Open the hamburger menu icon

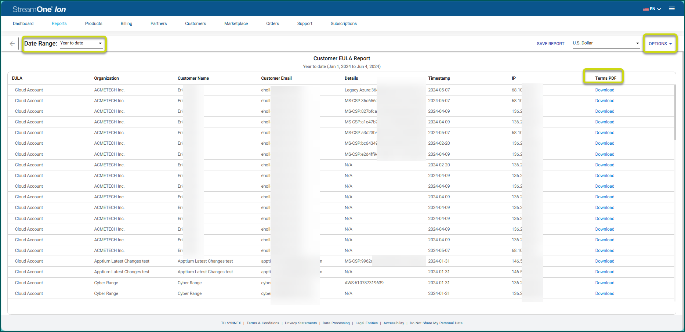click(672, 9)
